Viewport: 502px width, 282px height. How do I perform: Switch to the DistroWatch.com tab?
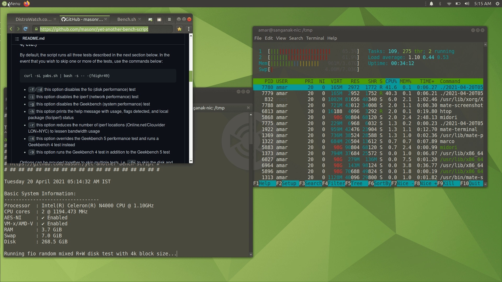point(33,19)
